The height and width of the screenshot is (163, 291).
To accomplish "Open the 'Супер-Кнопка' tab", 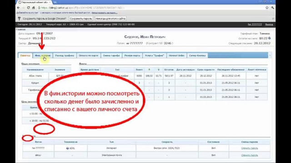I will [x=197, y=55].
